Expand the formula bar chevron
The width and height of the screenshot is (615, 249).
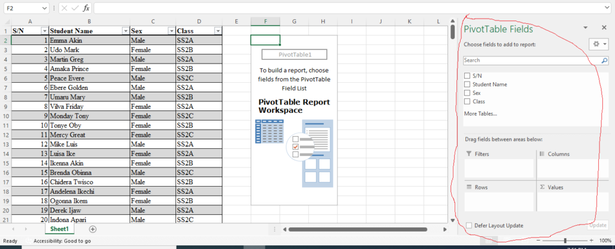[608, 8]
